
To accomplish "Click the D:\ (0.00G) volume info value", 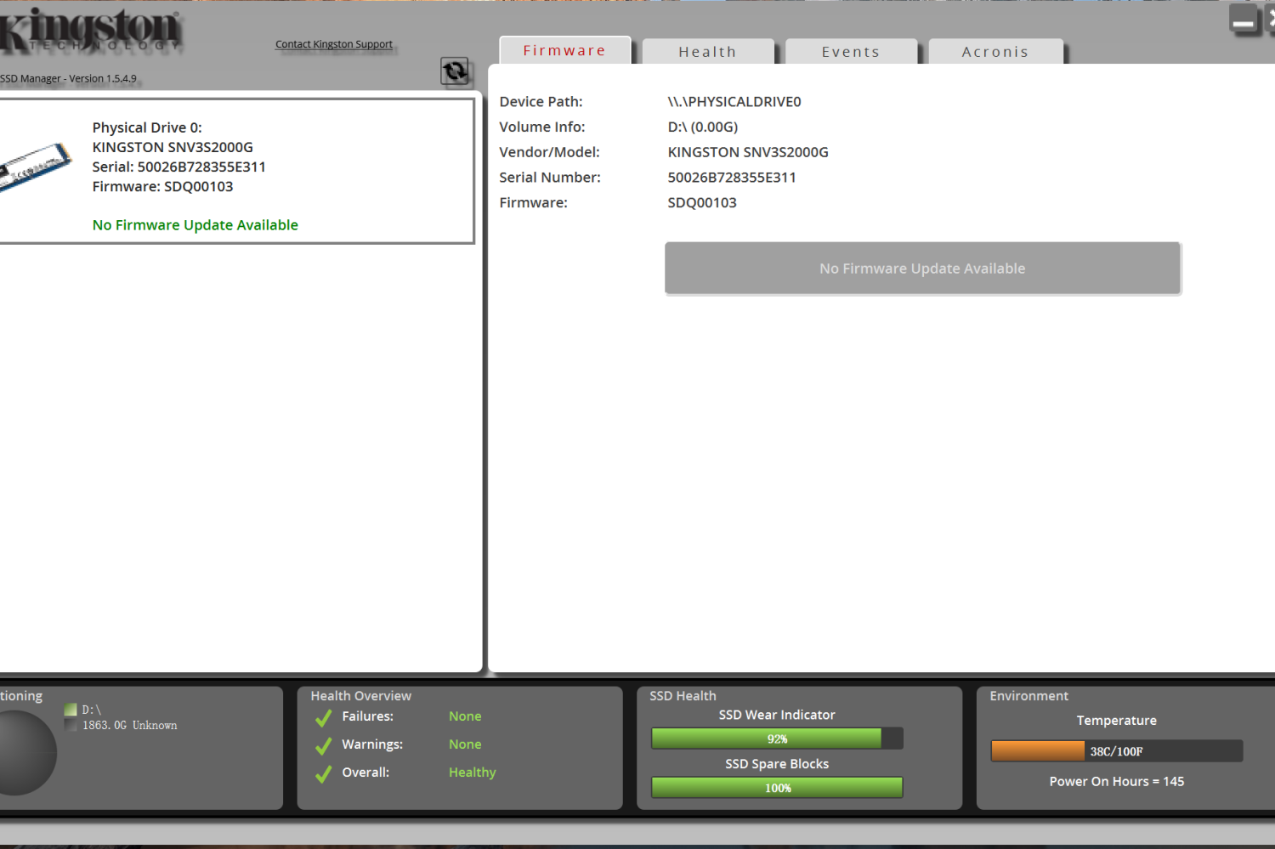I will [x=703, y=127].
